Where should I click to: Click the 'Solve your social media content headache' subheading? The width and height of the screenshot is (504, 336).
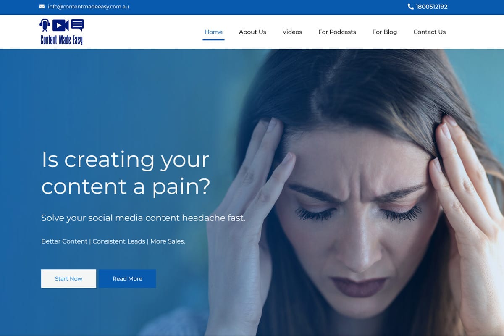[143, 218]
